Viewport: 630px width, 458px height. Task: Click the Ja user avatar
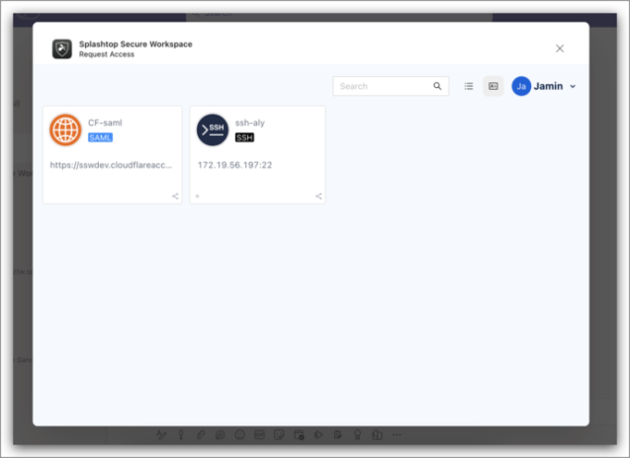(521, 86)
